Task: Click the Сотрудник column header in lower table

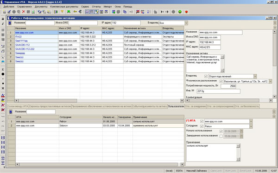Action: 81,117
